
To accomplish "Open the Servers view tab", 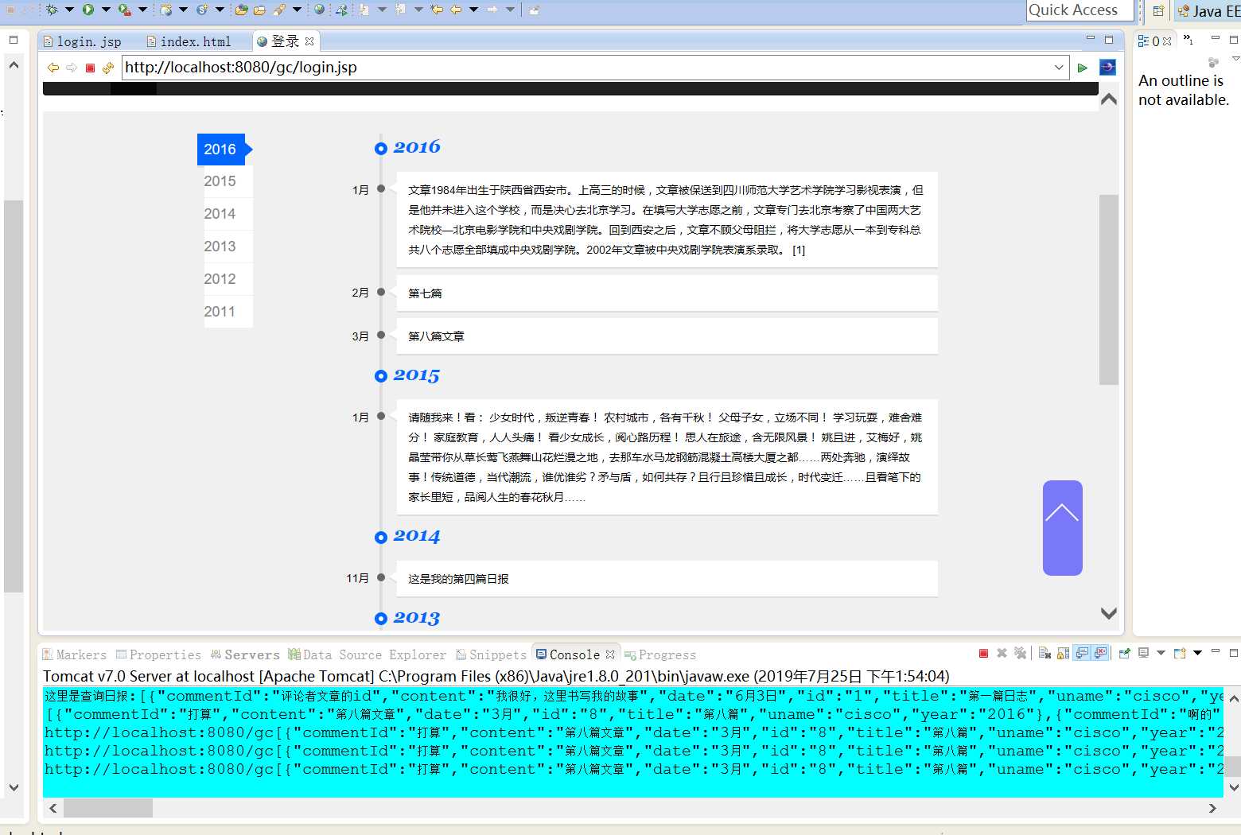I will click(x=245, y=654).
